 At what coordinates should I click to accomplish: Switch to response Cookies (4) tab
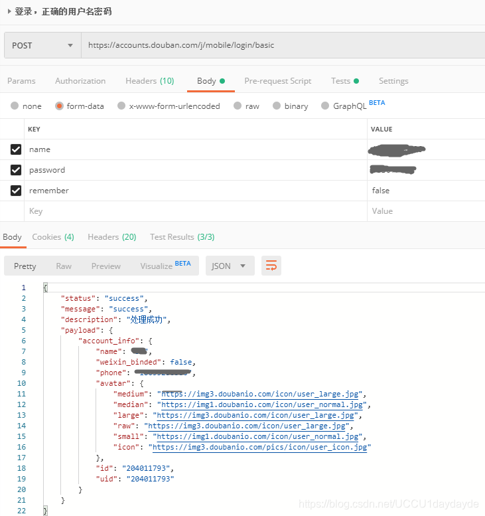pos(53,237)
